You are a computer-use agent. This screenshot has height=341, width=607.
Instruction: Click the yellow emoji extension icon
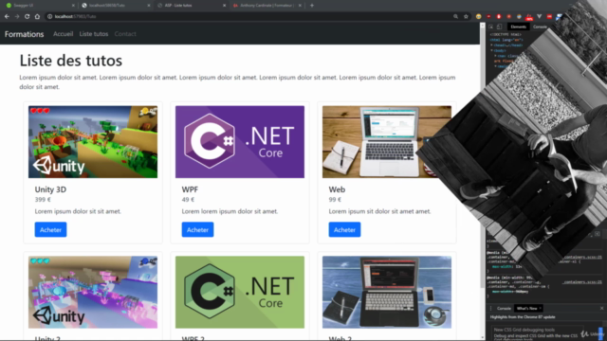click(478, 17)
